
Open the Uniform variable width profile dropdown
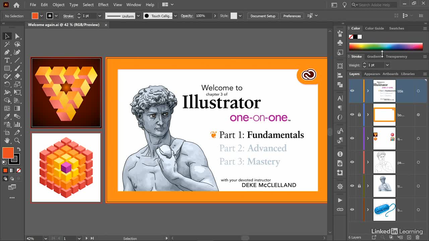pos(138,16)
